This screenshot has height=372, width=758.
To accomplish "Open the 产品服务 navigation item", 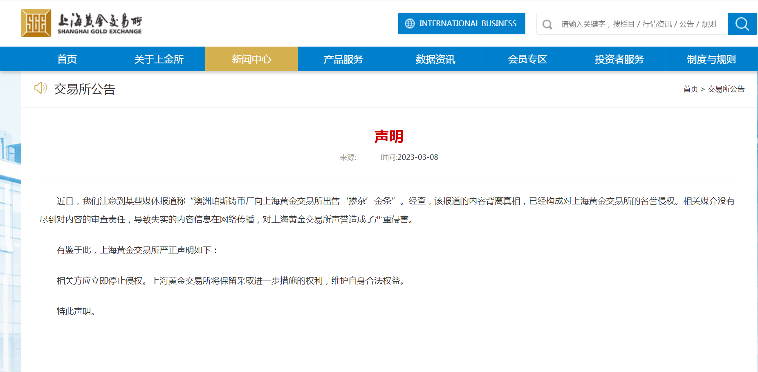I will coord(343,59).
